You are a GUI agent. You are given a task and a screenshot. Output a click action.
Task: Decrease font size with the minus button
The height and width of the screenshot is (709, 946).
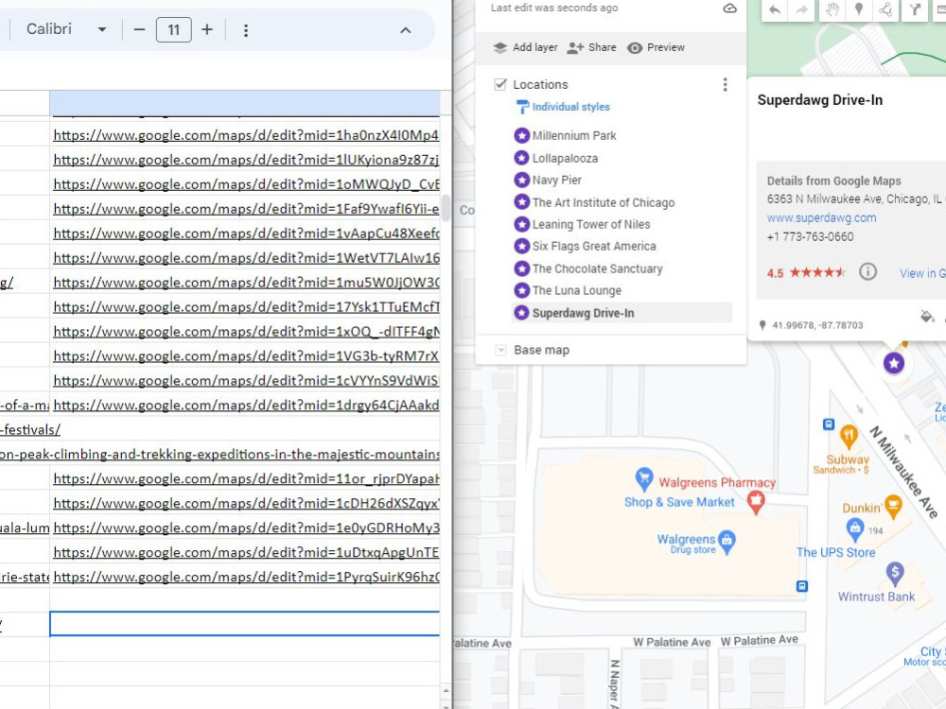(139, 29)
